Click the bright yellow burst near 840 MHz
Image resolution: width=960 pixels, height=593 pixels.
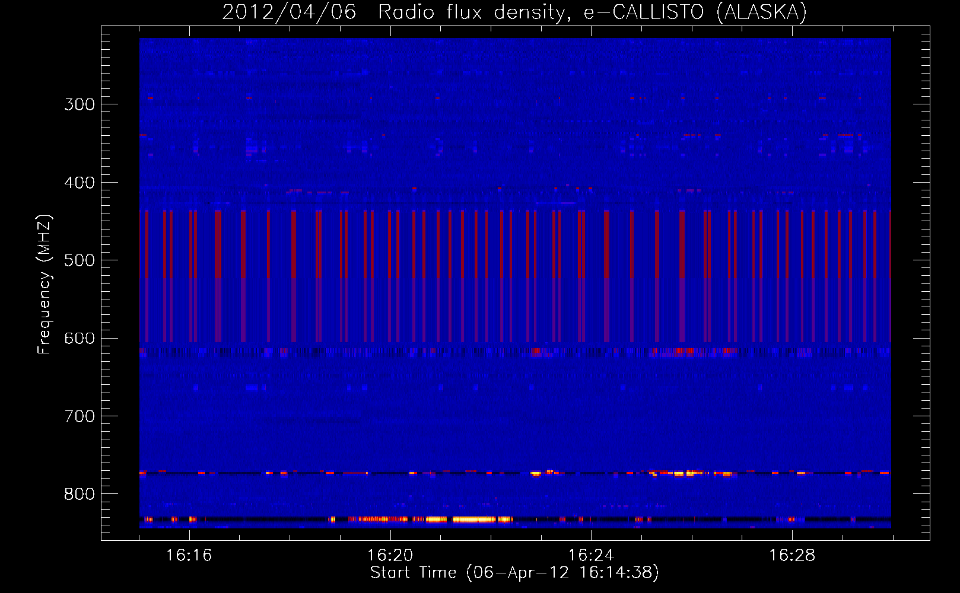[x=473, y=519]
